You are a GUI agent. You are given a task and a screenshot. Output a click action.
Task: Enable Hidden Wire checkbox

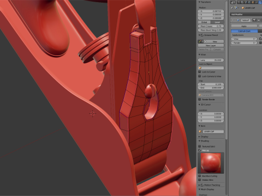point(200,180)
